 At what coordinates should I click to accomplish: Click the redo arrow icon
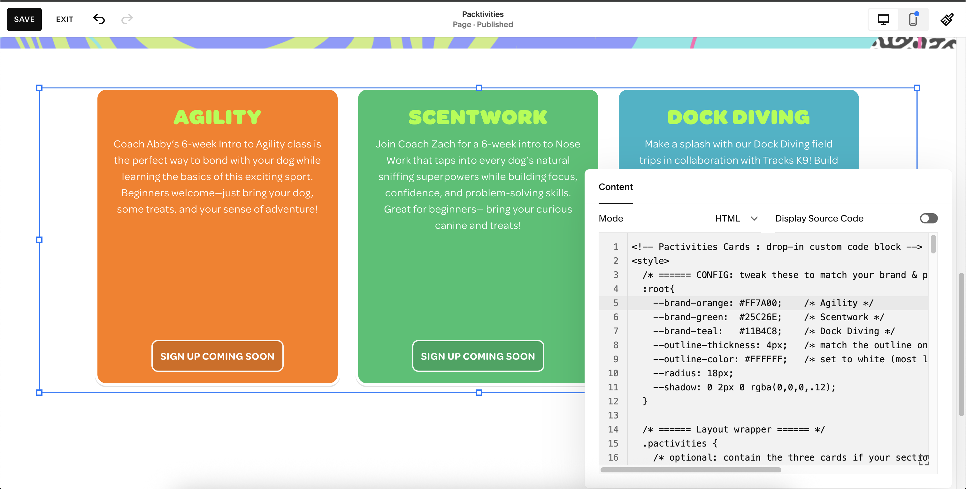pyautogui.click(x=127, y=19)
